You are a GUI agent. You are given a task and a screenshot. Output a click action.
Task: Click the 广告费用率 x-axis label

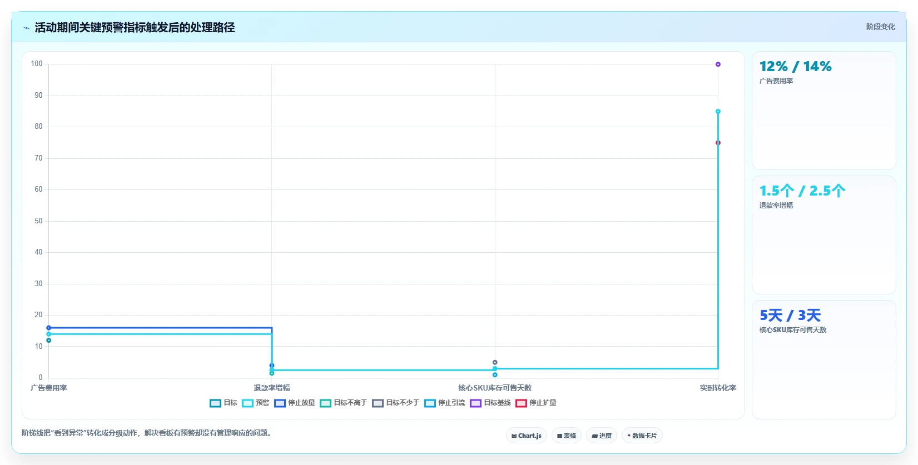[49, 388]
